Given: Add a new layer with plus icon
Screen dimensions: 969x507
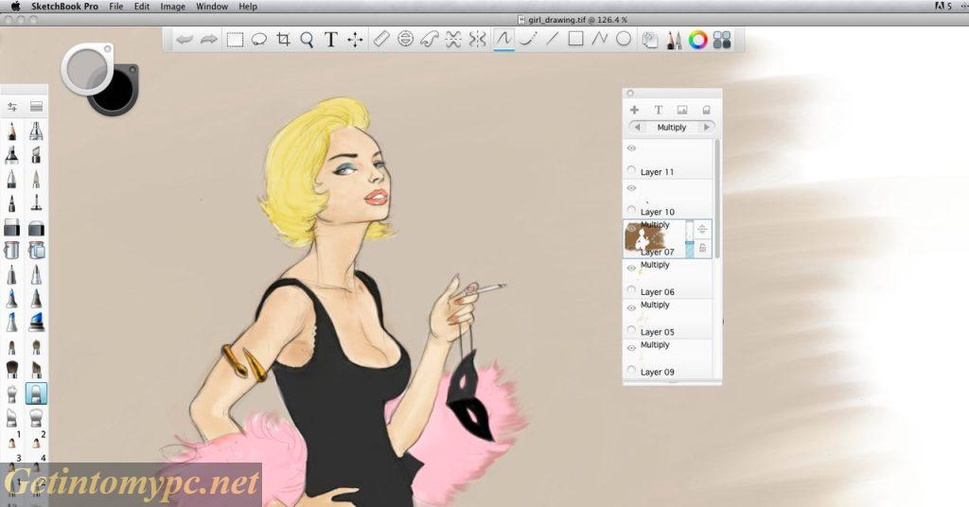Looking at the screenshot, I should [x=634, y=110].
